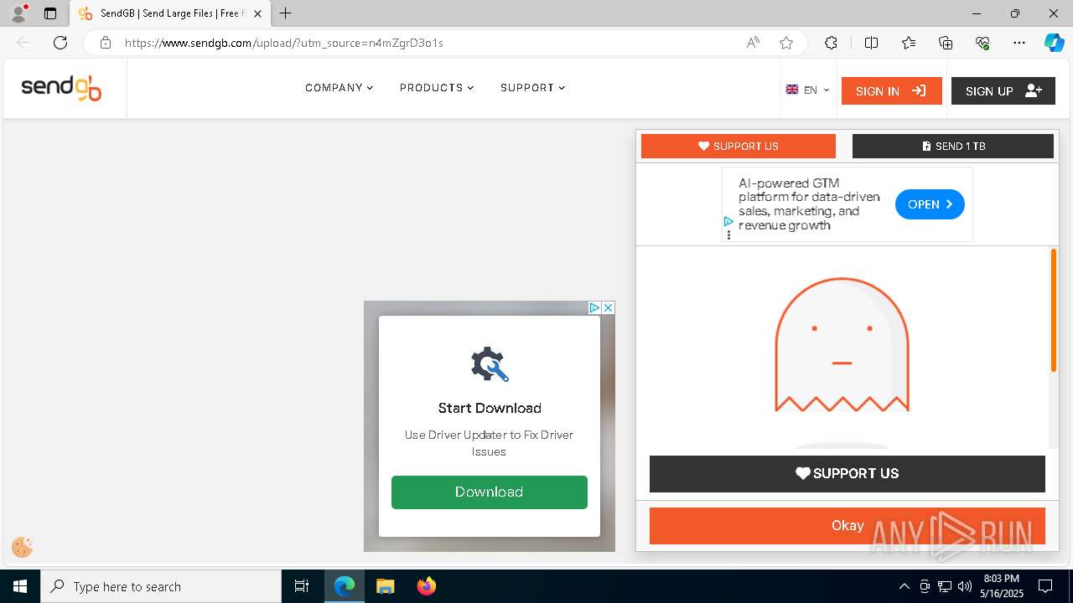Open File Explorer from taskbar
Image resolution: width=1073 pixels, height=603 pixels.
385,586
